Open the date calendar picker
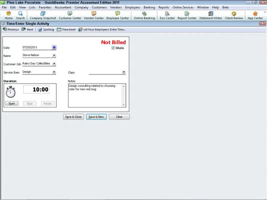The width and height of the screenshot is (267, 200). [x=54, y=47]
